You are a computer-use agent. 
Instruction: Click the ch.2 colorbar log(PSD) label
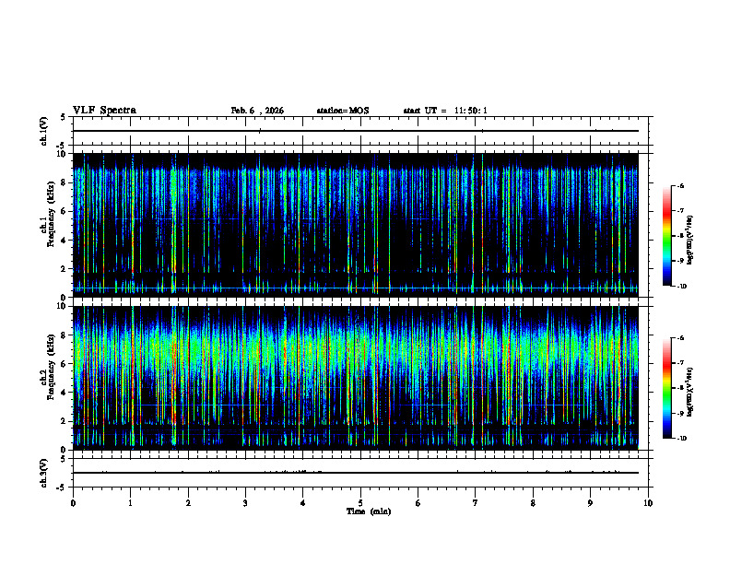tap(689, 392)
